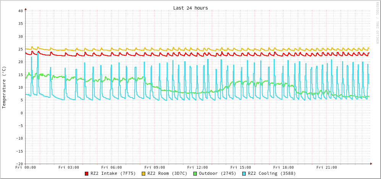Click the 35 value on the temperature axis

point(20,24)
